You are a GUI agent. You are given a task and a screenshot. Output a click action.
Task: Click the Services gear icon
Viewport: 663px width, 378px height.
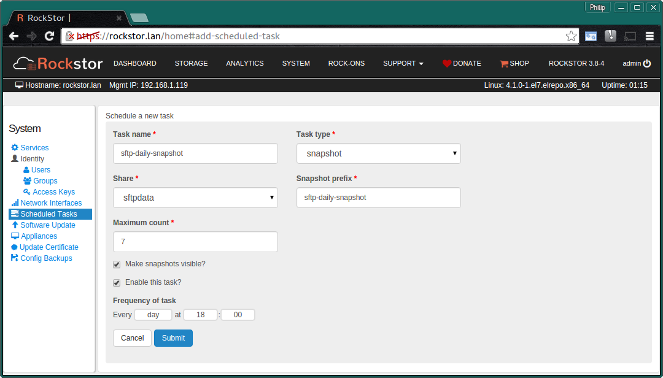(x=15, y=147)
